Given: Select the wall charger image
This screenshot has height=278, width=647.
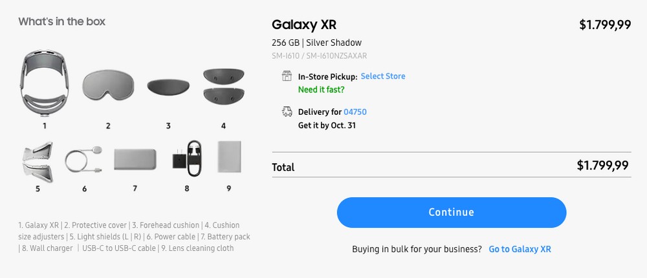Looking at the screenshot, I should pos(186,158).
